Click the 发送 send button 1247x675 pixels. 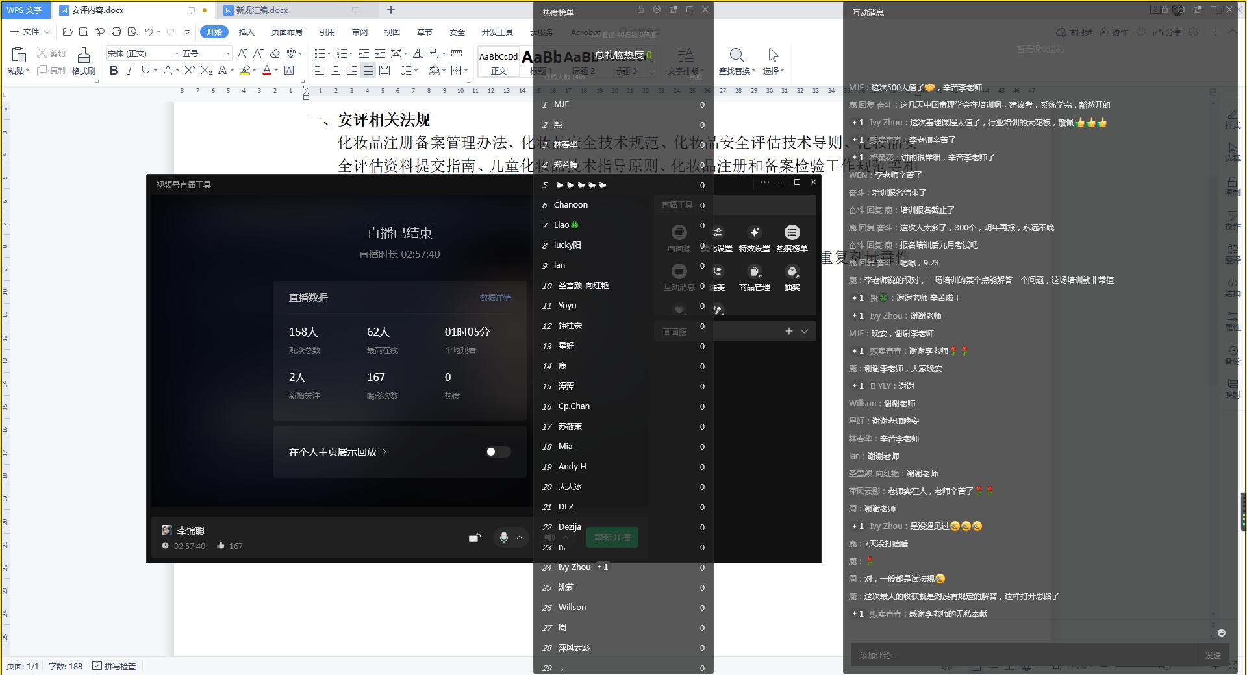(1213, 655)
